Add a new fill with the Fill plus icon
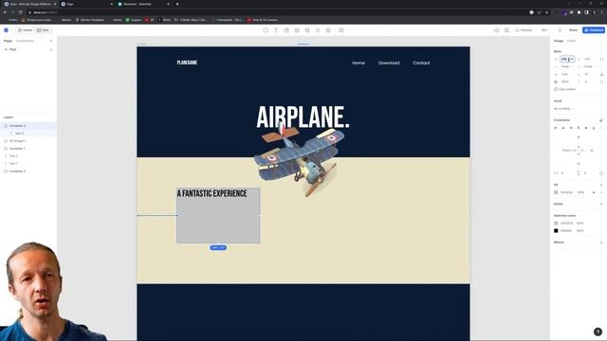This screenshot has height=341, width=607. coord(601,185)
